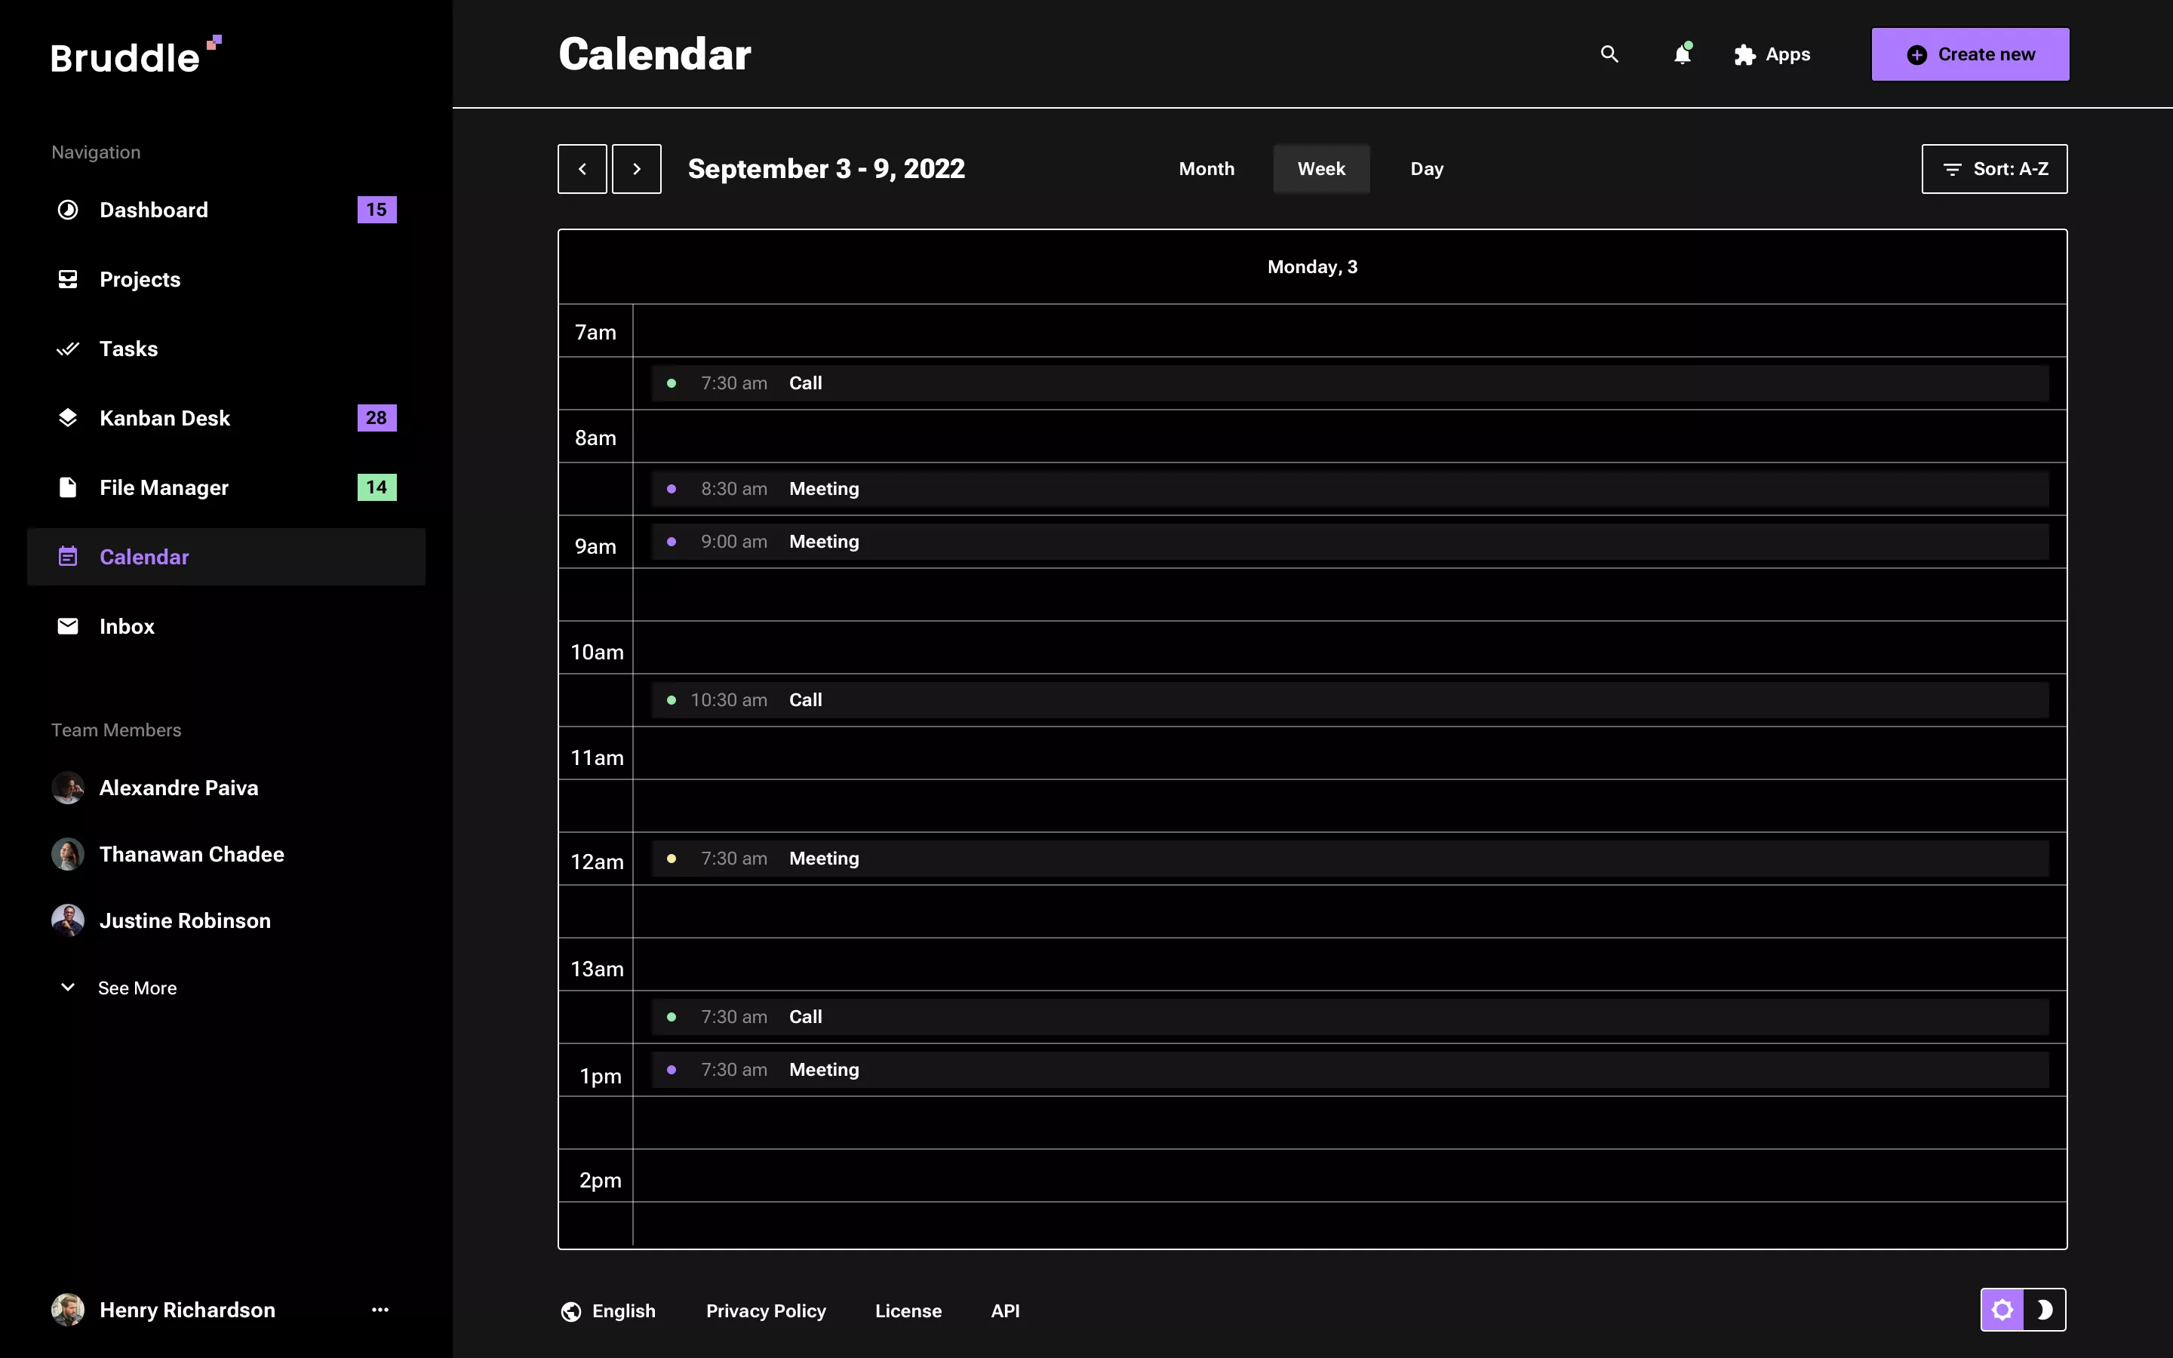Open options menu next to Henry Richardson
The height and width of the screenshot is (1358, 2173).
click(380, 1310)
